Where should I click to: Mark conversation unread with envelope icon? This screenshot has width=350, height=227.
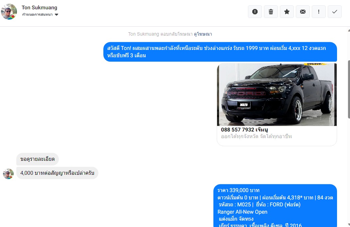click(303, 12)
